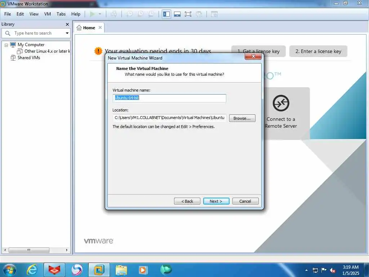The height and width of the screenshot is (277, 369).
Task: Close the New Virtual Machine Wizard dialog
Action: pos(253,56)
